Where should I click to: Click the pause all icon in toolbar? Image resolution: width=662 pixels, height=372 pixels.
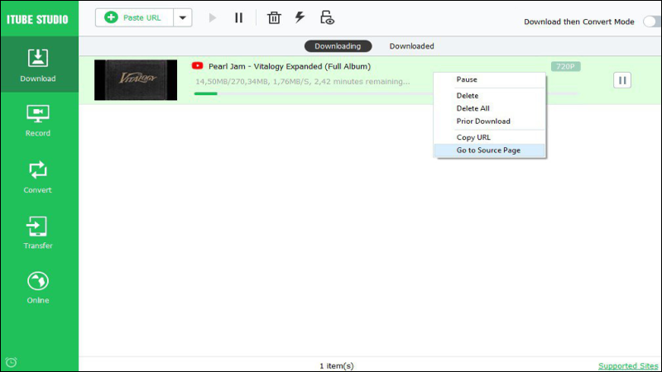tap(239, 17)
